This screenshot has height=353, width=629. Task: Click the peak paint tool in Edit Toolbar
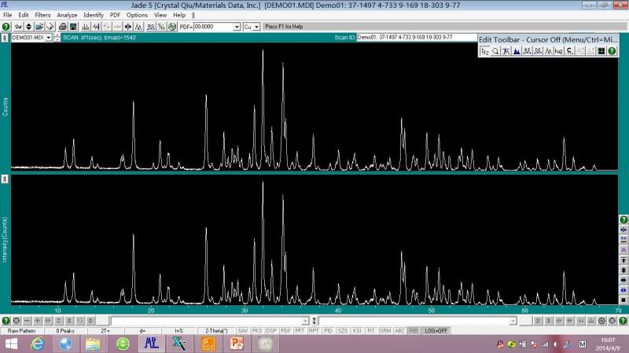517,51
